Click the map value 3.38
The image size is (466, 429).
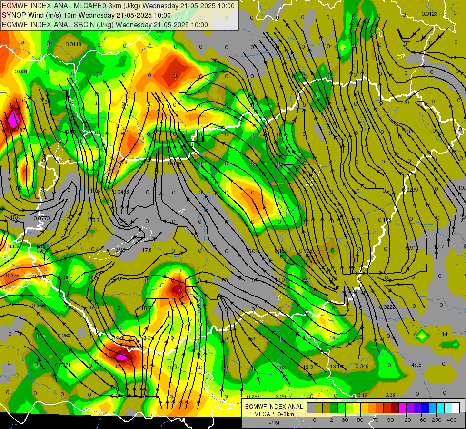(390, 395)
